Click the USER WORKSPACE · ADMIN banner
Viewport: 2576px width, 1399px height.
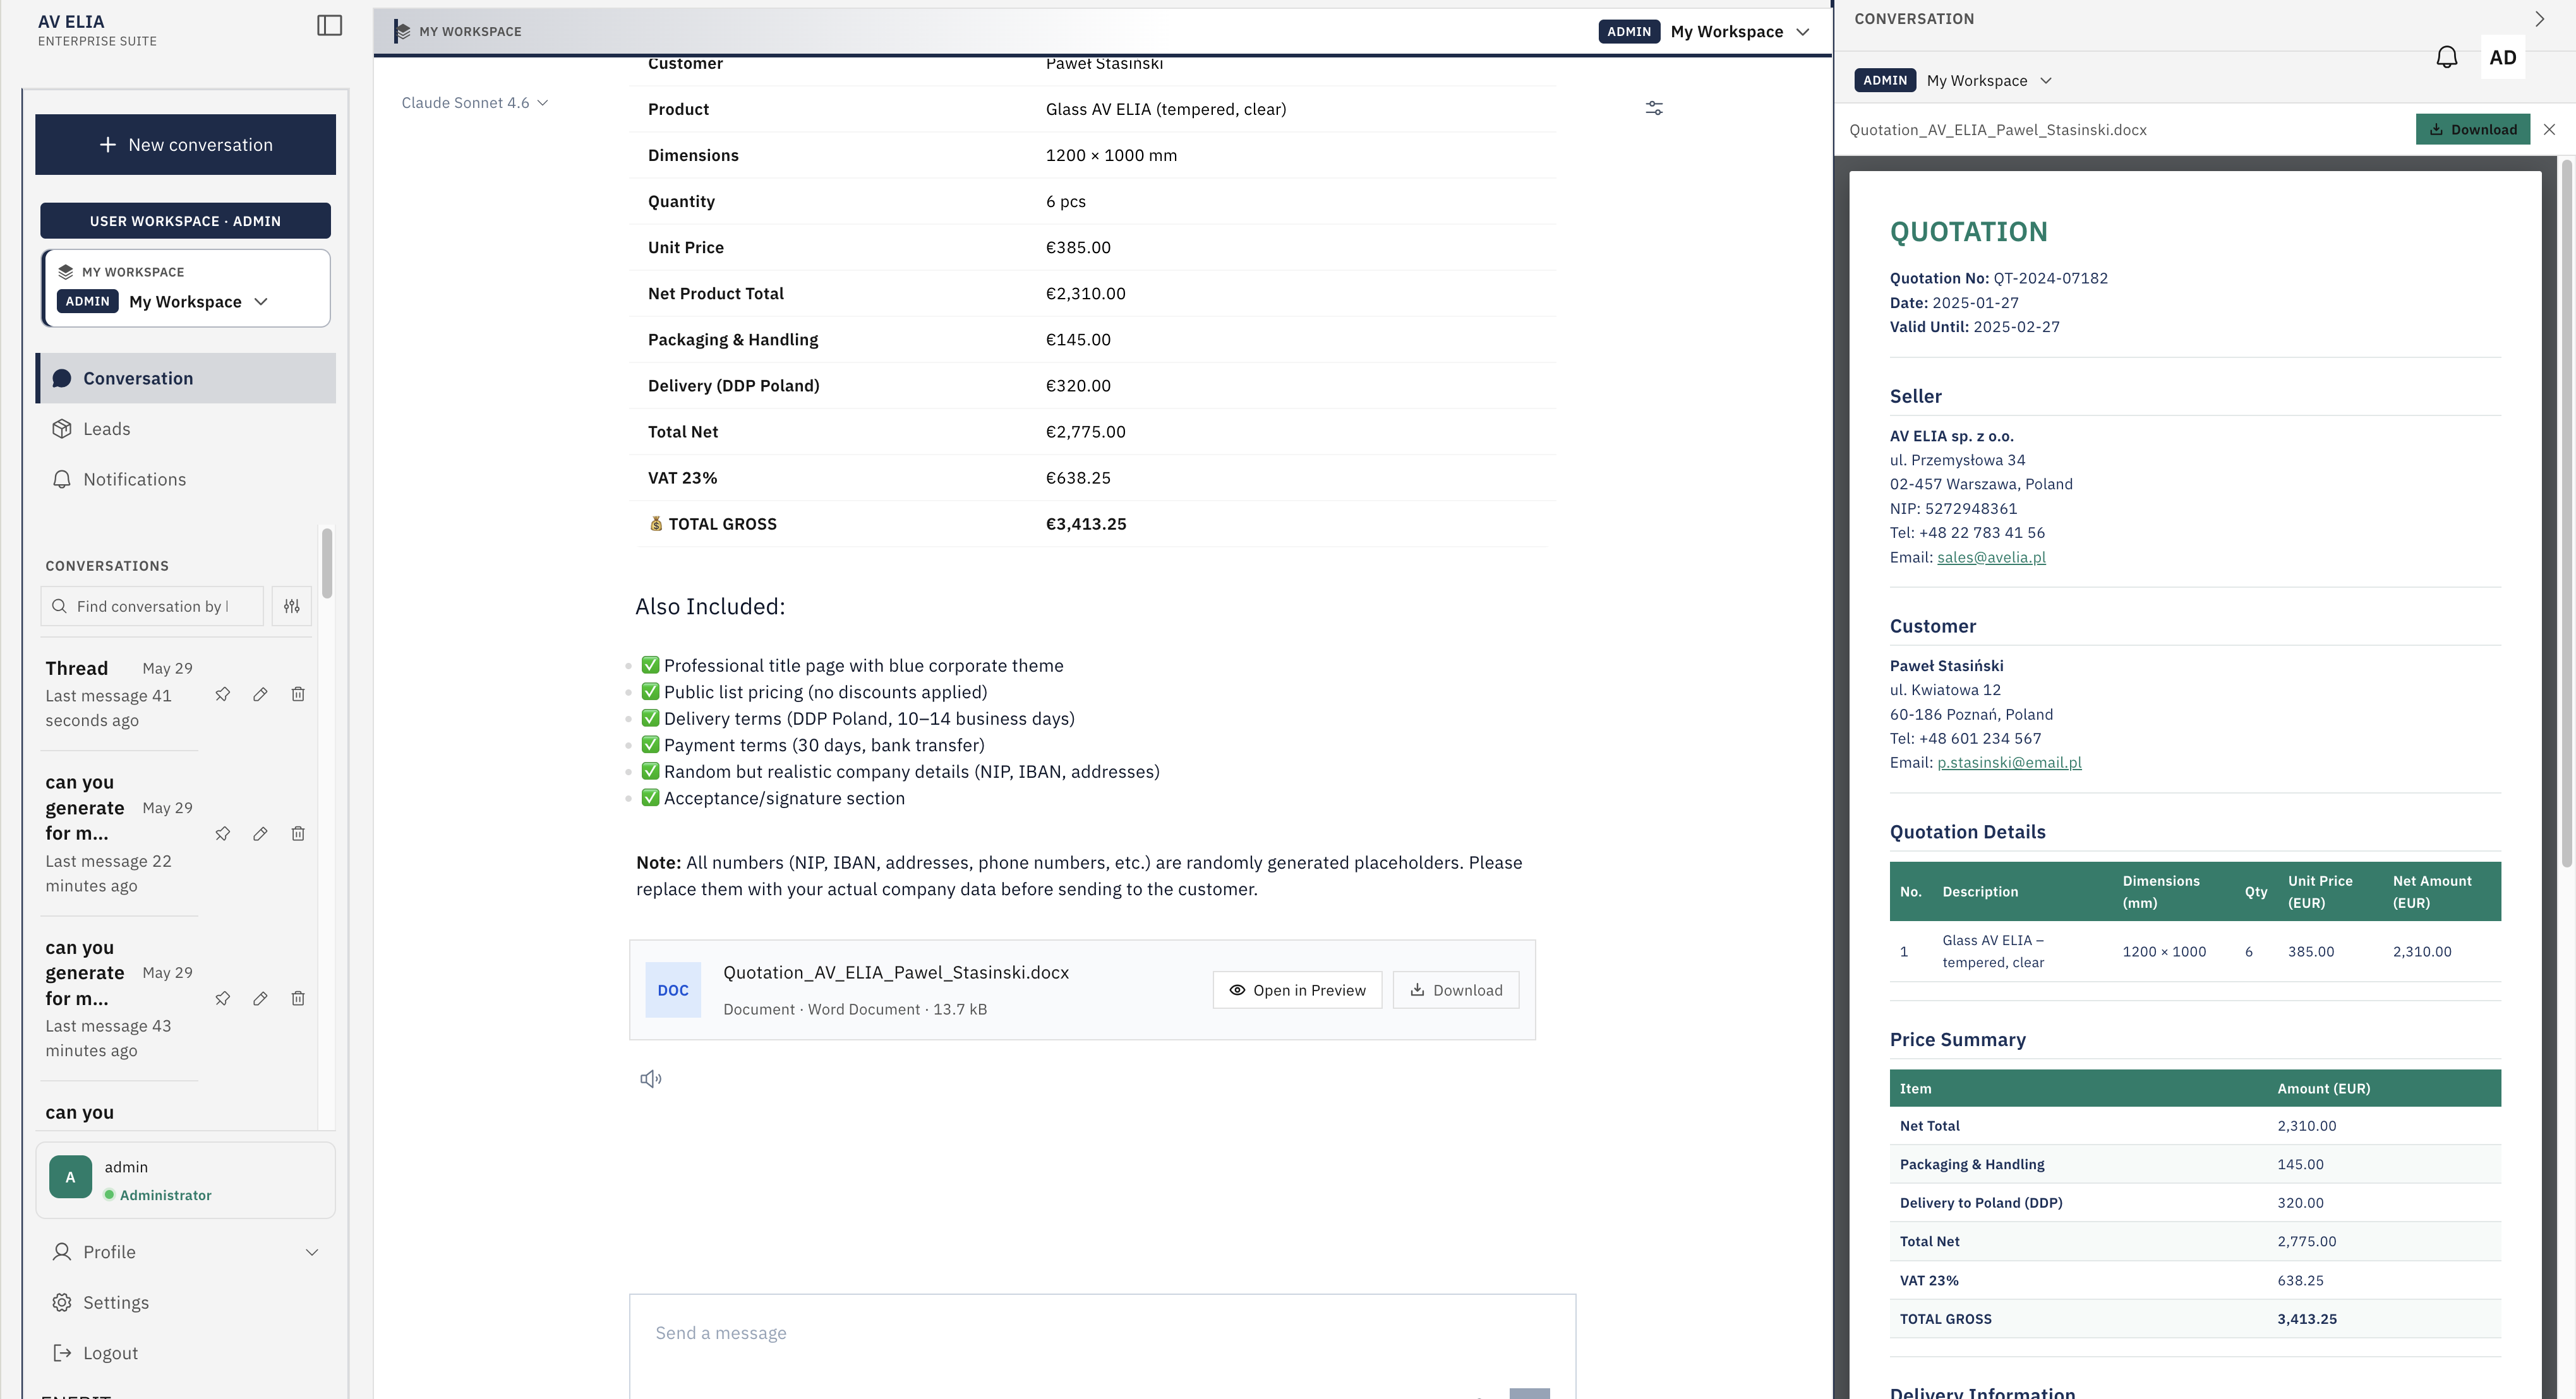tap(185, 221)
